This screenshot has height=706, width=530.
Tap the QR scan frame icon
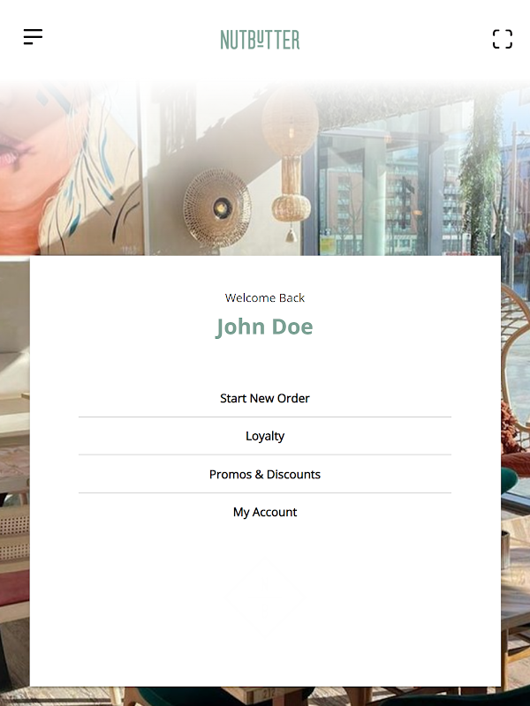pyautogui.click(x=503, y=39)
